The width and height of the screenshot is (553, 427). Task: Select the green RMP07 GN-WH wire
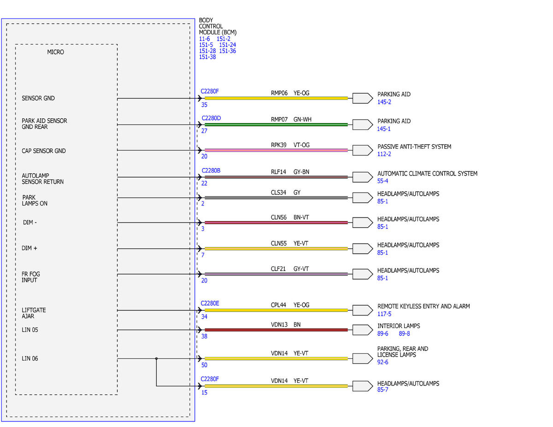[276, 124]
